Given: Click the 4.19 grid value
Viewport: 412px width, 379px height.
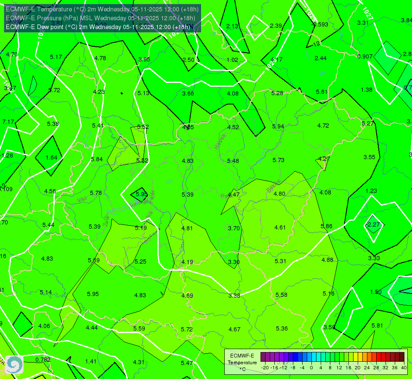Looking at the screenshot, I should pyautogui.click(x=187, y=262).
